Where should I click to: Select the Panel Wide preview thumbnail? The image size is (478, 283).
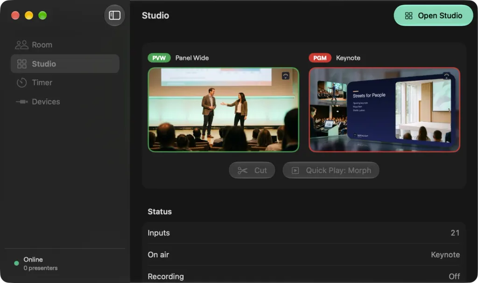click(x=223, y=110)
